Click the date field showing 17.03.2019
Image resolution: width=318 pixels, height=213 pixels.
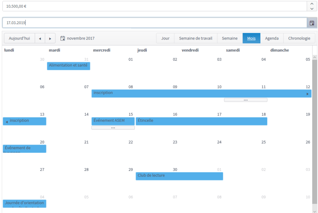coord(154,23)
